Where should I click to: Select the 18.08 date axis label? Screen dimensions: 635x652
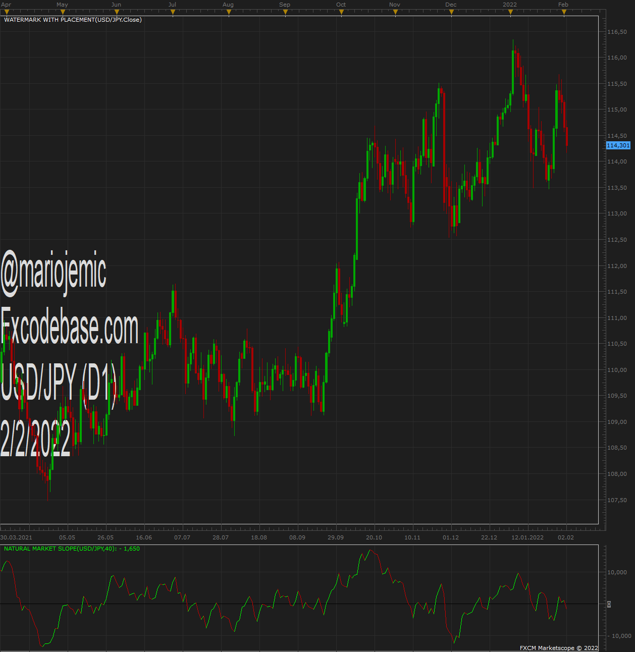coord(259,537)
